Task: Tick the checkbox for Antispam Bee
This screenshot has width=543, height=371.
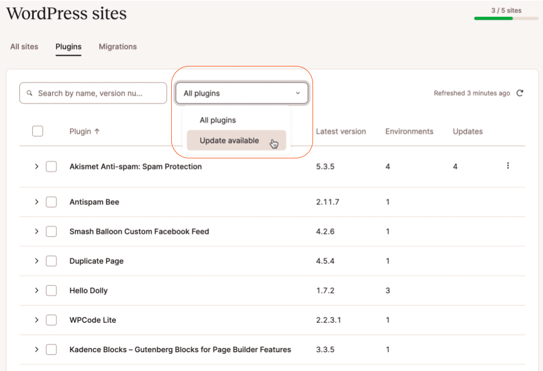Action: pyautogui.click(x=51, y=202)
